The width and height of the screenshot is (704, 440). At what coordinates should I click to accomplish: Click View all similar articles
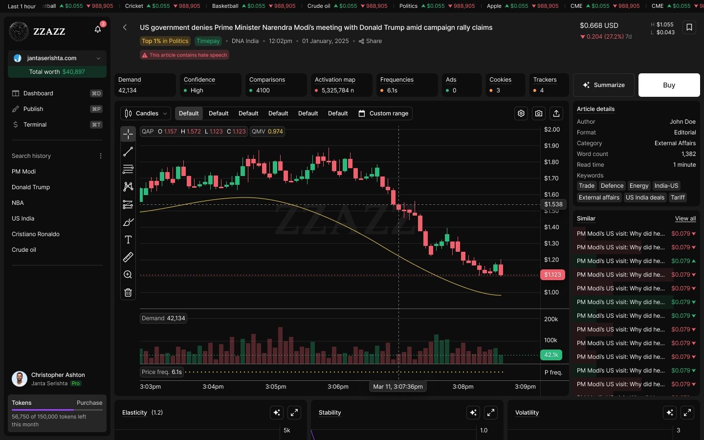(x=685, y=219)
